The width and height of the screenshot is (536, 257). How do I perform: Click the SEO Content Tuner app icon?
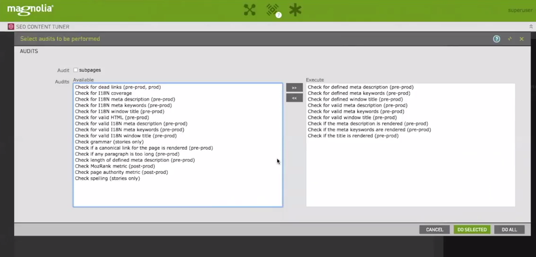pos(11,27)
